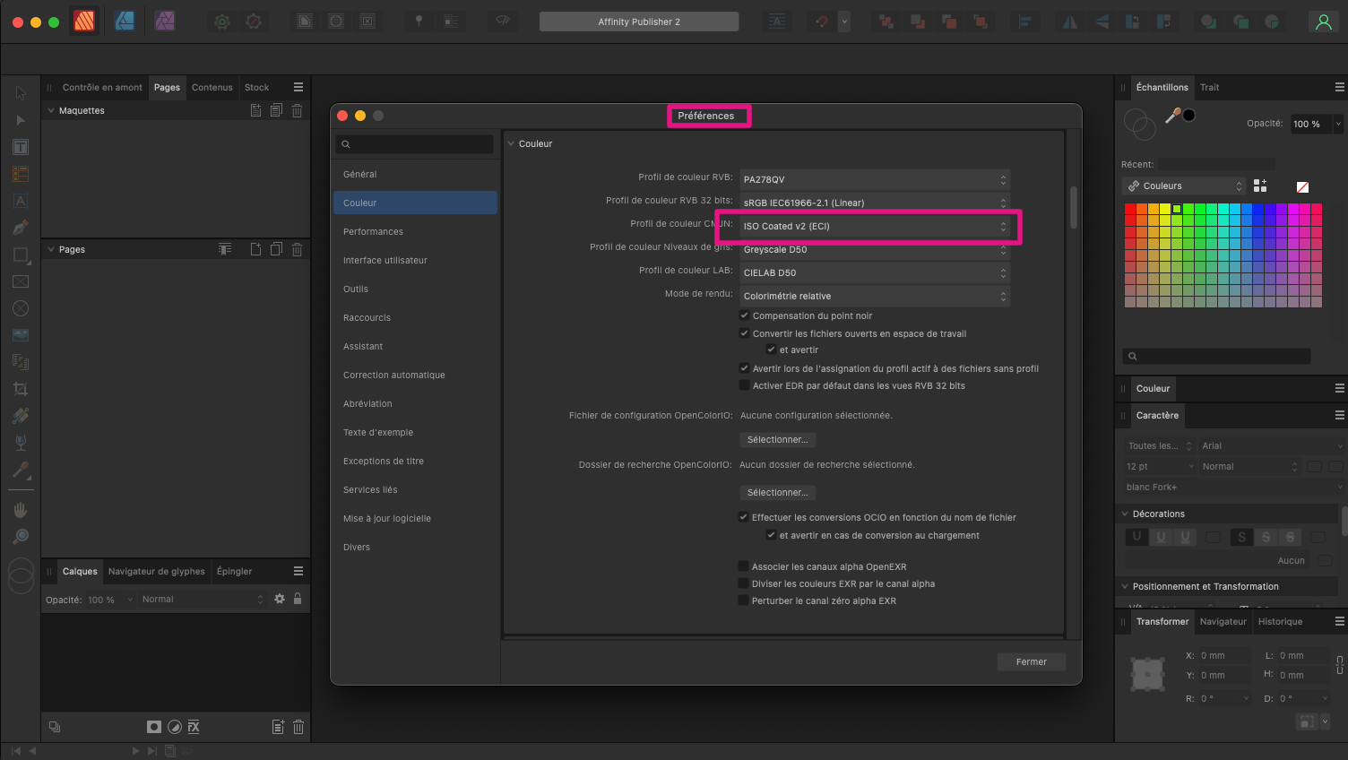Open Colorimétrie relative rendering dropdown
Screen dimensions: 1348x760
874,296
